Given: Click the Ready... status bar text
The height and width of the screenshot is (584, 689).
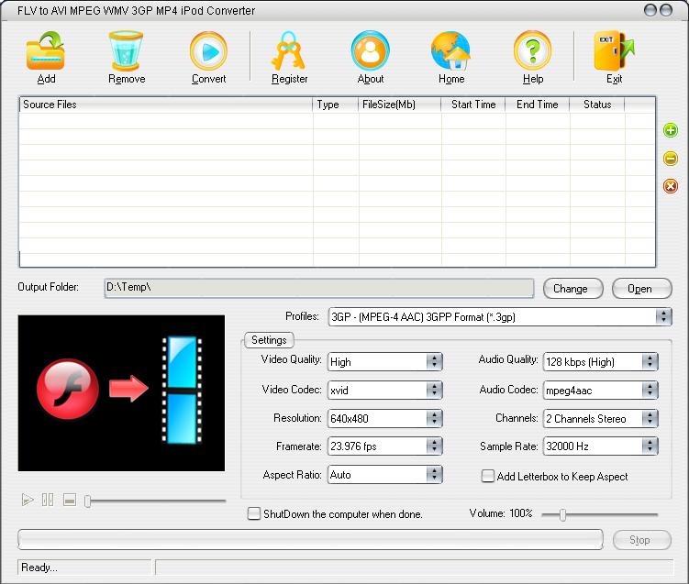Looking at the screenshot, I should coord(39,567).
